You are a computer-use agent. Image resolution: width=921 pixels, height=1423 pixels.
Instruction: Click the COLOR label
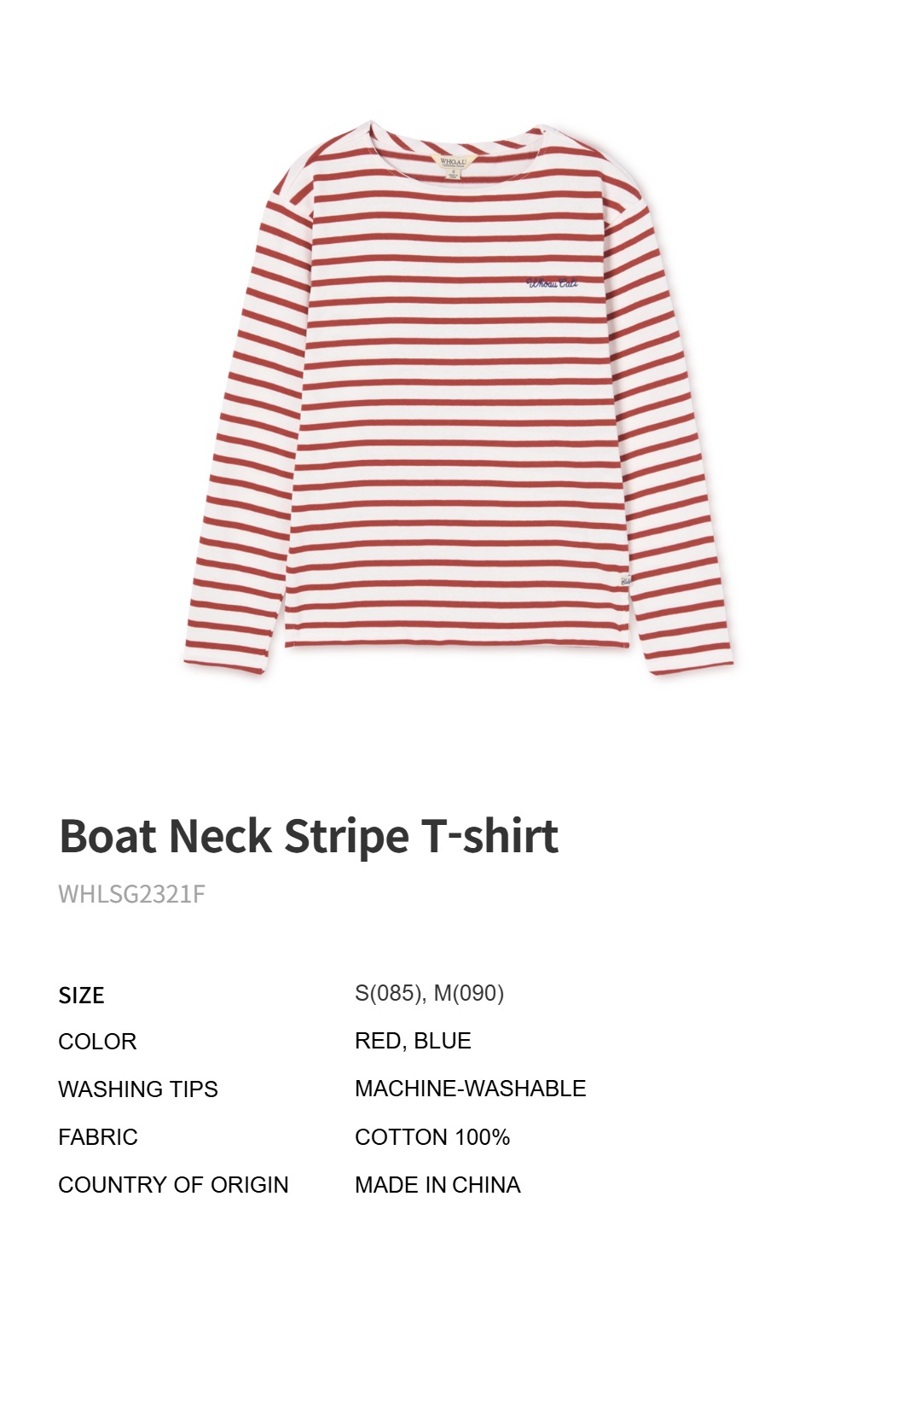(97, 1042)
